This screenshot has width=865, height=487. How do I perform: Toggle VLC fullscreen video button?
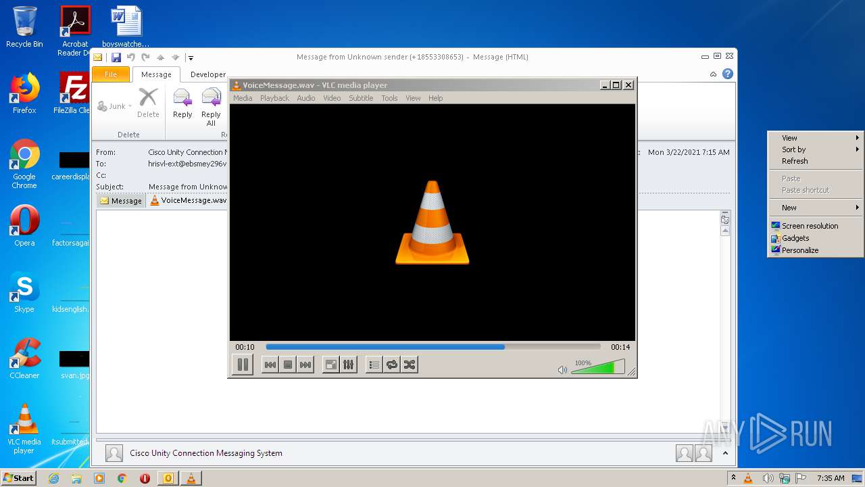330,365
